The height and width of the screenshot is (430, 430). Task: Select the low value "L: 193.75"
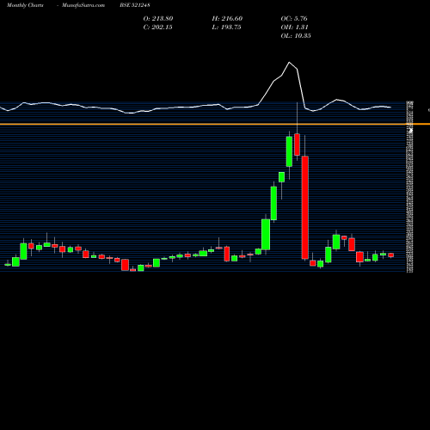pyautogui.click(x=226, y=27)
